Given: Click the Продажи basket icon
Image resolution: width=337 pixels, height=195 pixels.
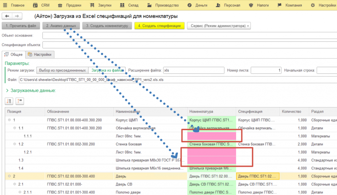Looking at the screenshot, I should tap(60, 5).
